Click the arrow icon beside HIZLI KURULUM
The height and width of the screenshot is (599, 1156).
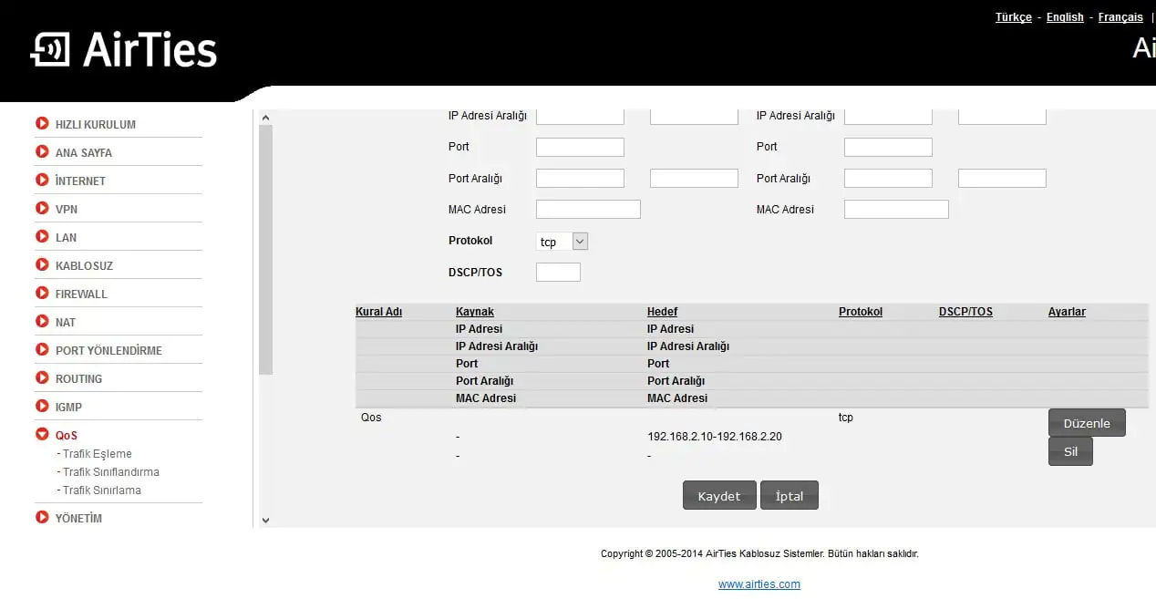[42, 124]
